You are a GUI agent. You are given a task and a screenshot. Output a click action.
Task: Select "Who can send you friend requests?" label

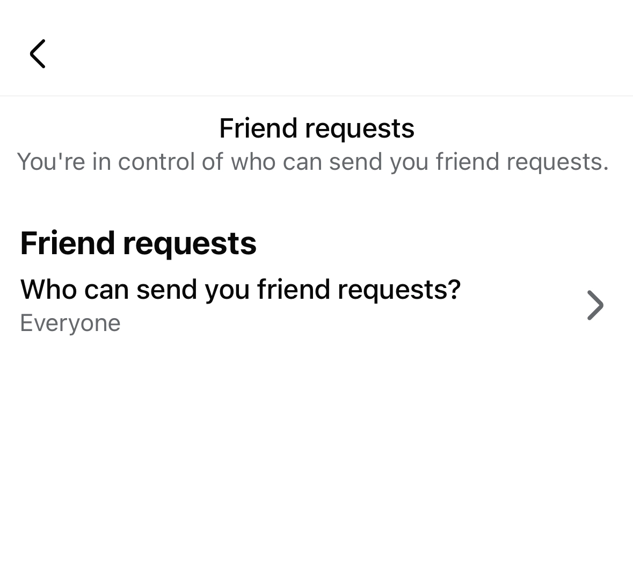[241, 290]
